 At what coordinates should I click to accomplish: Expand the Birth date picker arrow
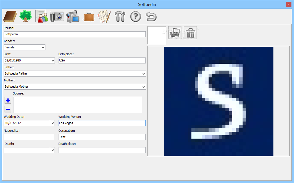click(53, 61)
